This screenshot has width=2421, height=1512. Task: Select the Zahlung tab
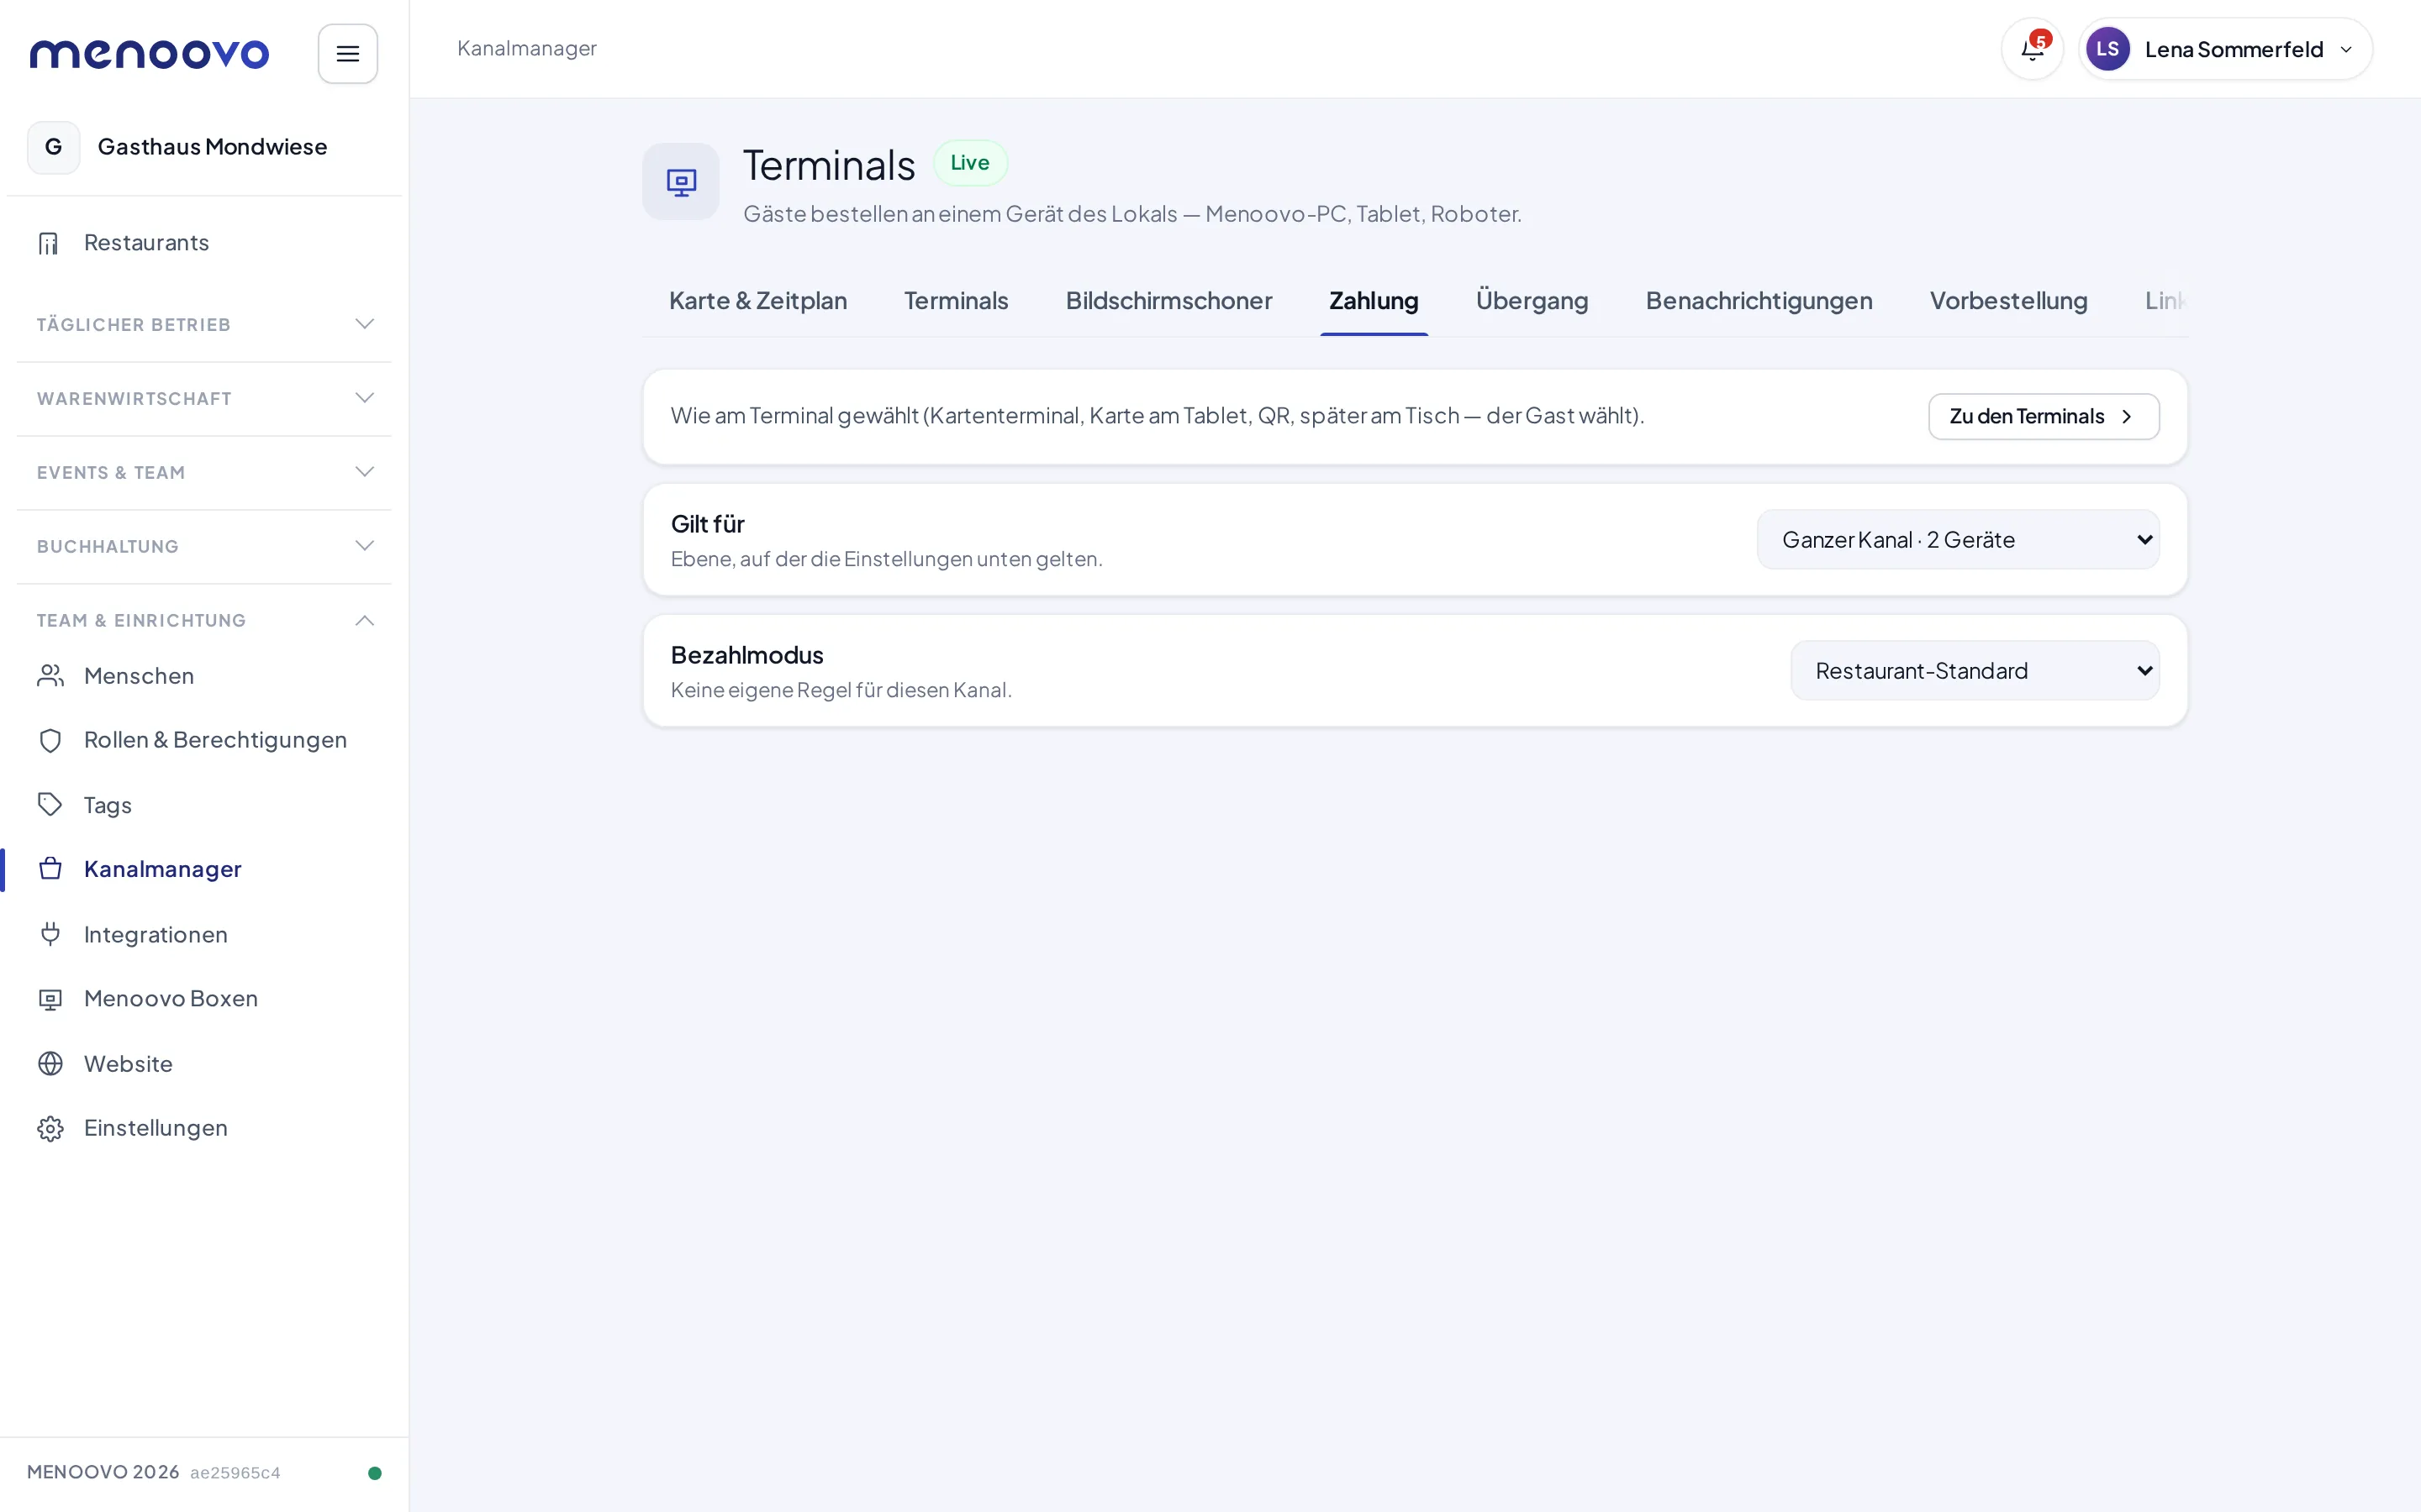coord(1374,301)
